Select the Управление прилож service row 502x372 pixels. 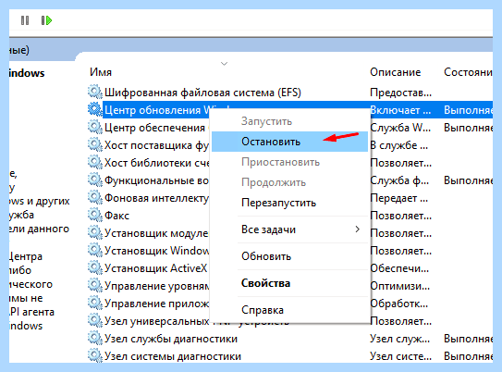click(156, 304)
